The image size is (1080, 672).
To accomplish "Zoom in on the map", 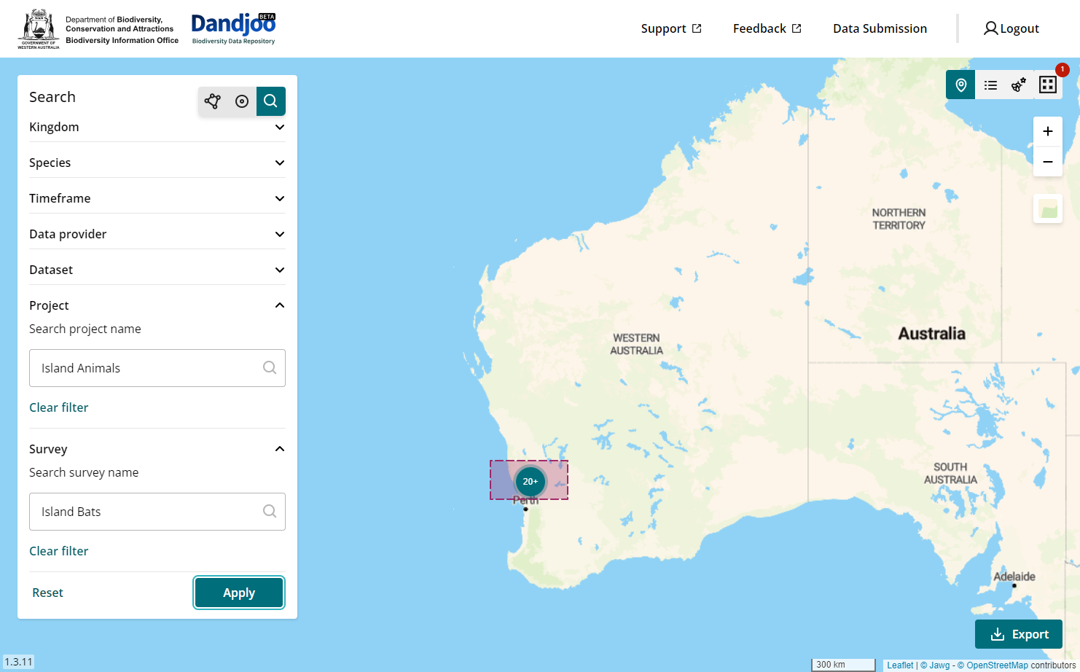I will (x=1048, y=132).
